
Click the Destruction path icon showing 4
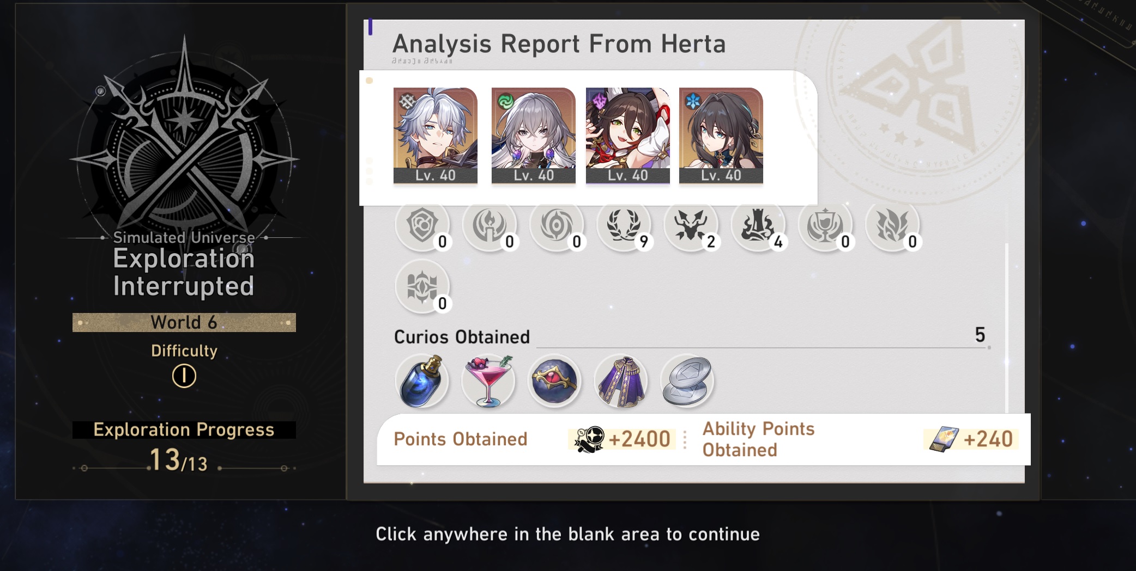click(758, 226)
